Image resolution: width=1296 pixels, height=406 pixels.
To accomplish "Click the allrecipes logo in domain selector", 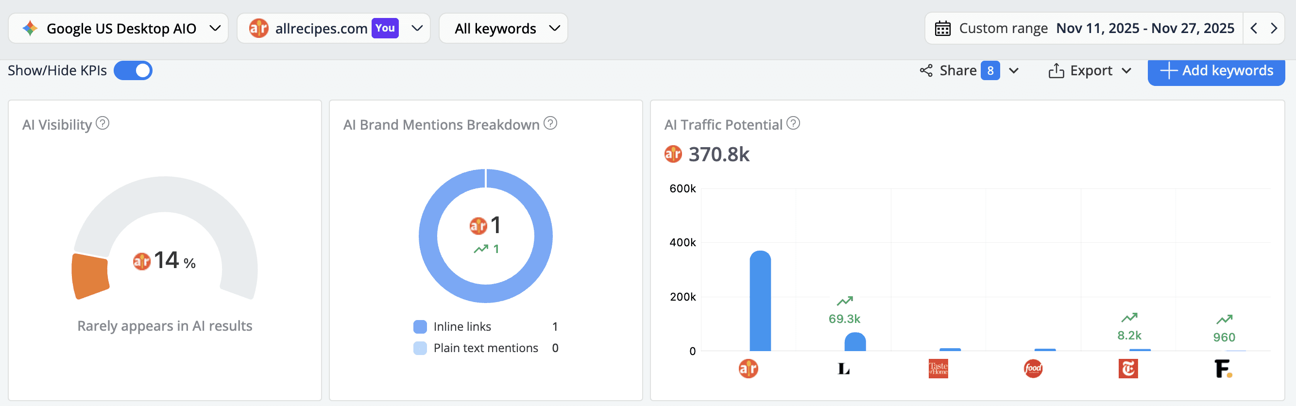I will click(258, 28).
